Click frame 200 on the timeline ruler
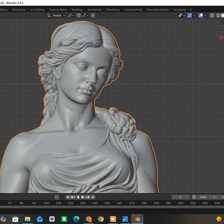The height and width of the screenshot is (224, 224). coord(168,203)
